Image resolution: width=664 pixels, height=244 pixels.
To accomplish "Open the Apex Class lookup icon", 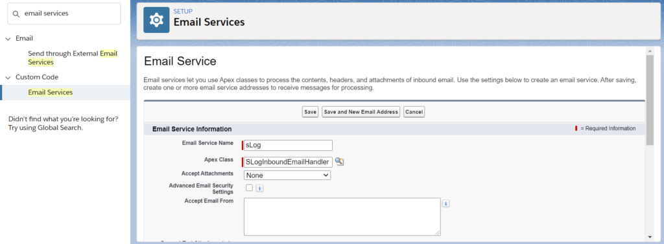I will [339, 162].
